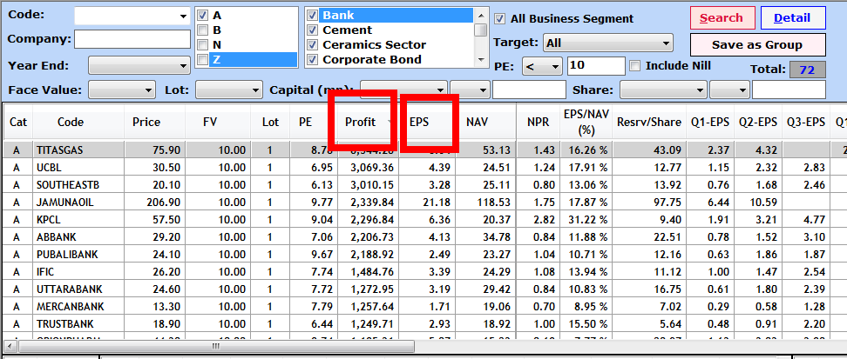Select the TITASGAS row
The width and height of the screenshot is (847, 359).
pyautogui.click(x=423, y=150)
